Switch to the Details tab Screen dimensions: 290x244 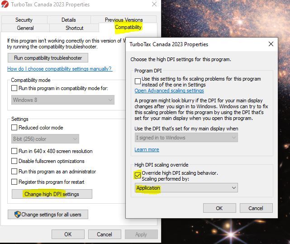tap(69, 20)
